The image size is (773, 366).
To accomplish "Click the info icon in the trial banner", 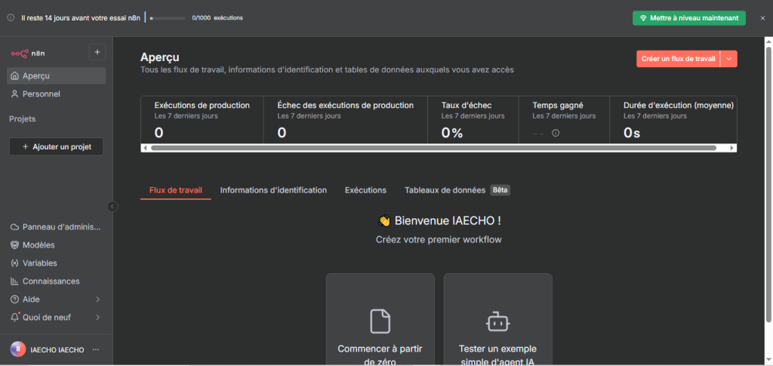I will 11,17.
